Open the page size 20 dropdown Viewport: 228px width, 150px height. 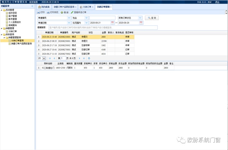tap(44, 58)
